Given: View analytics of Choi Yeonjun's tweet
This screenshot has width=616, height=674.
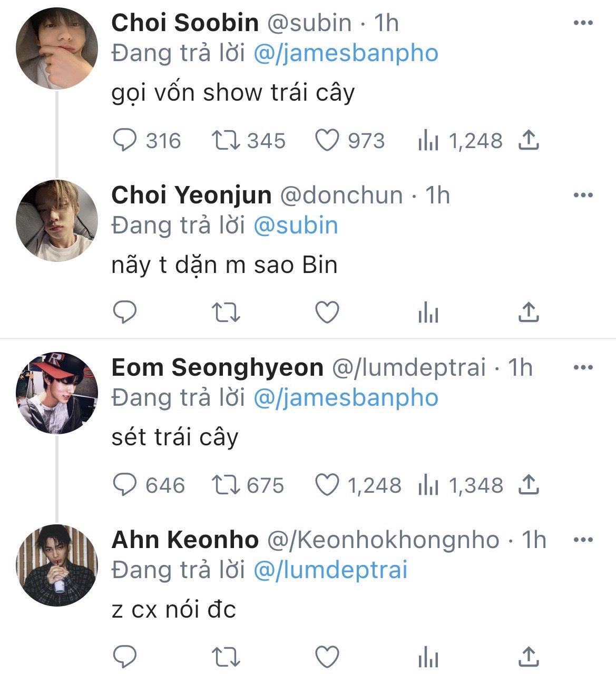Looking at the screenshot, I should point(428,313).
